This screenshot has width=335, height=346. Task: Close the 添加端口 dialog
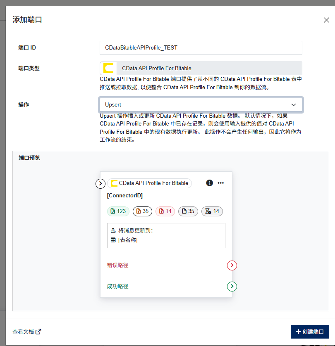(326, 20)
